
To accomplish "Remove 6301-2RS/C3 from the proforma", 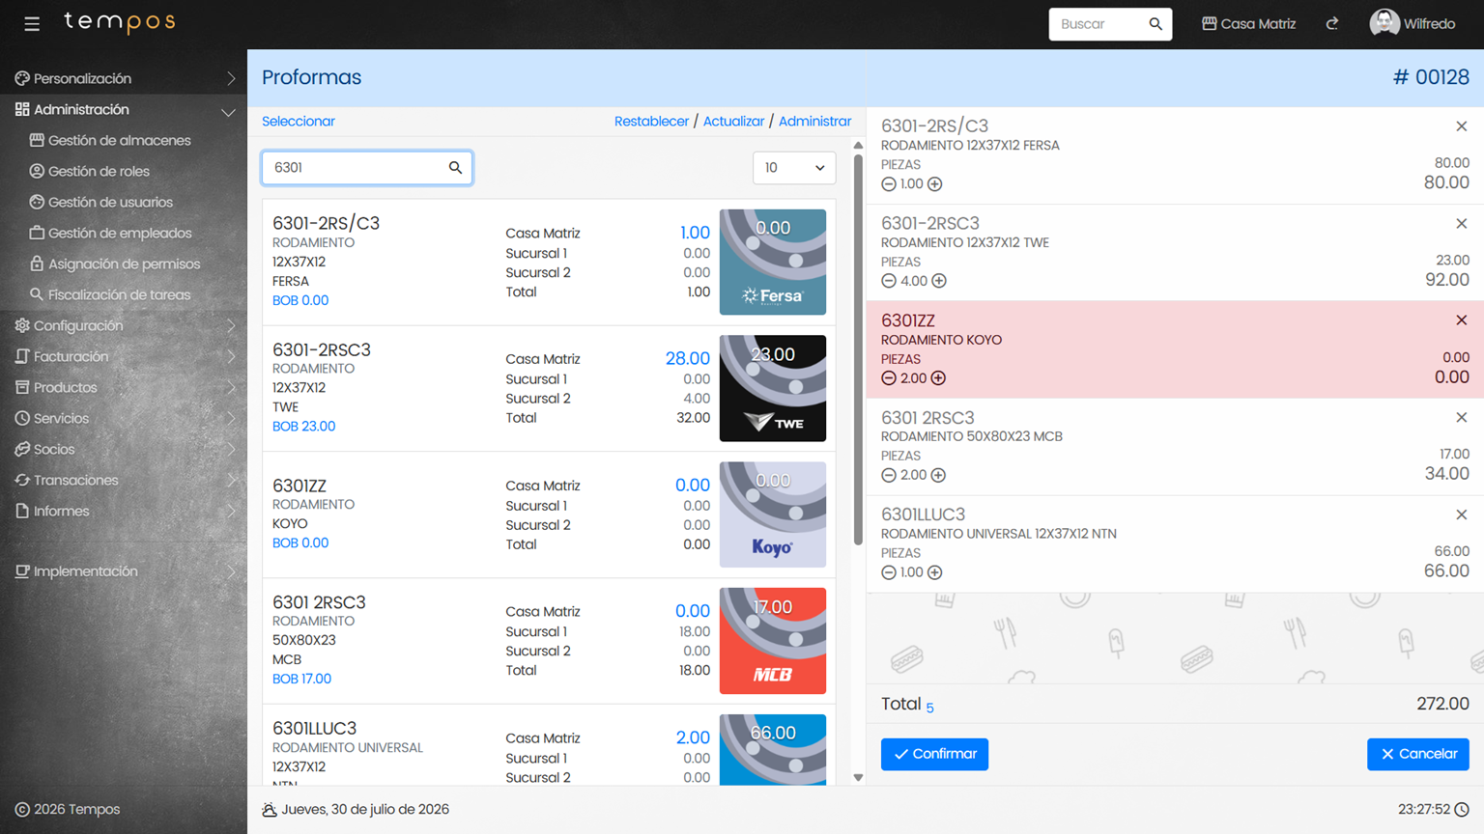I will [1462, 126].
